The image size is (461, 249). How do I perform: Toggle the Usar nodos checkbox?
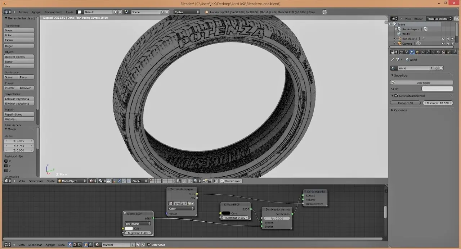coord(149,245)
